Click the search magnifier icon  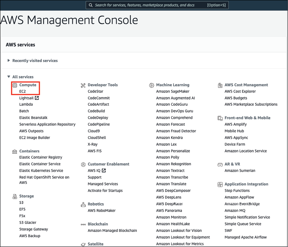pos(91,5)
